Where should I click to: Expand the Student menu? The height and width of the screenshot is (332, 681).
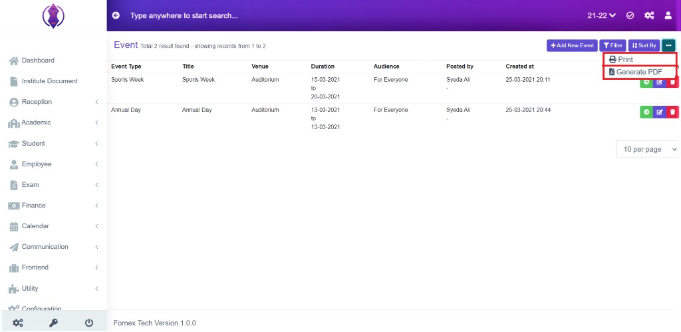(53, 144)
